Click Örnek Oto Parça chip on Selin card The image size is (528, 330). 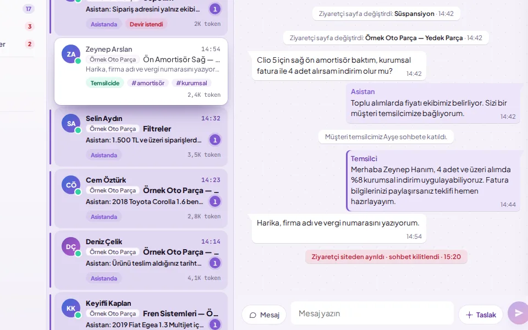[x=113, y=129]
